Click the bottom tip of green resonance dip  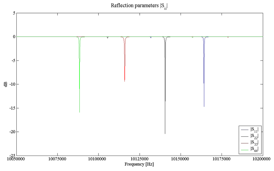tap(79, 112)
